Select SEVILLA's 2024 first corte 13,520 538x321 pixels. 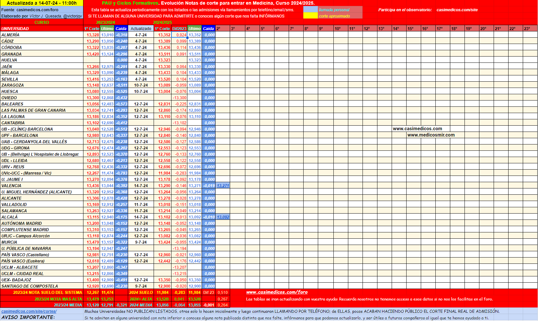[163, 79]
